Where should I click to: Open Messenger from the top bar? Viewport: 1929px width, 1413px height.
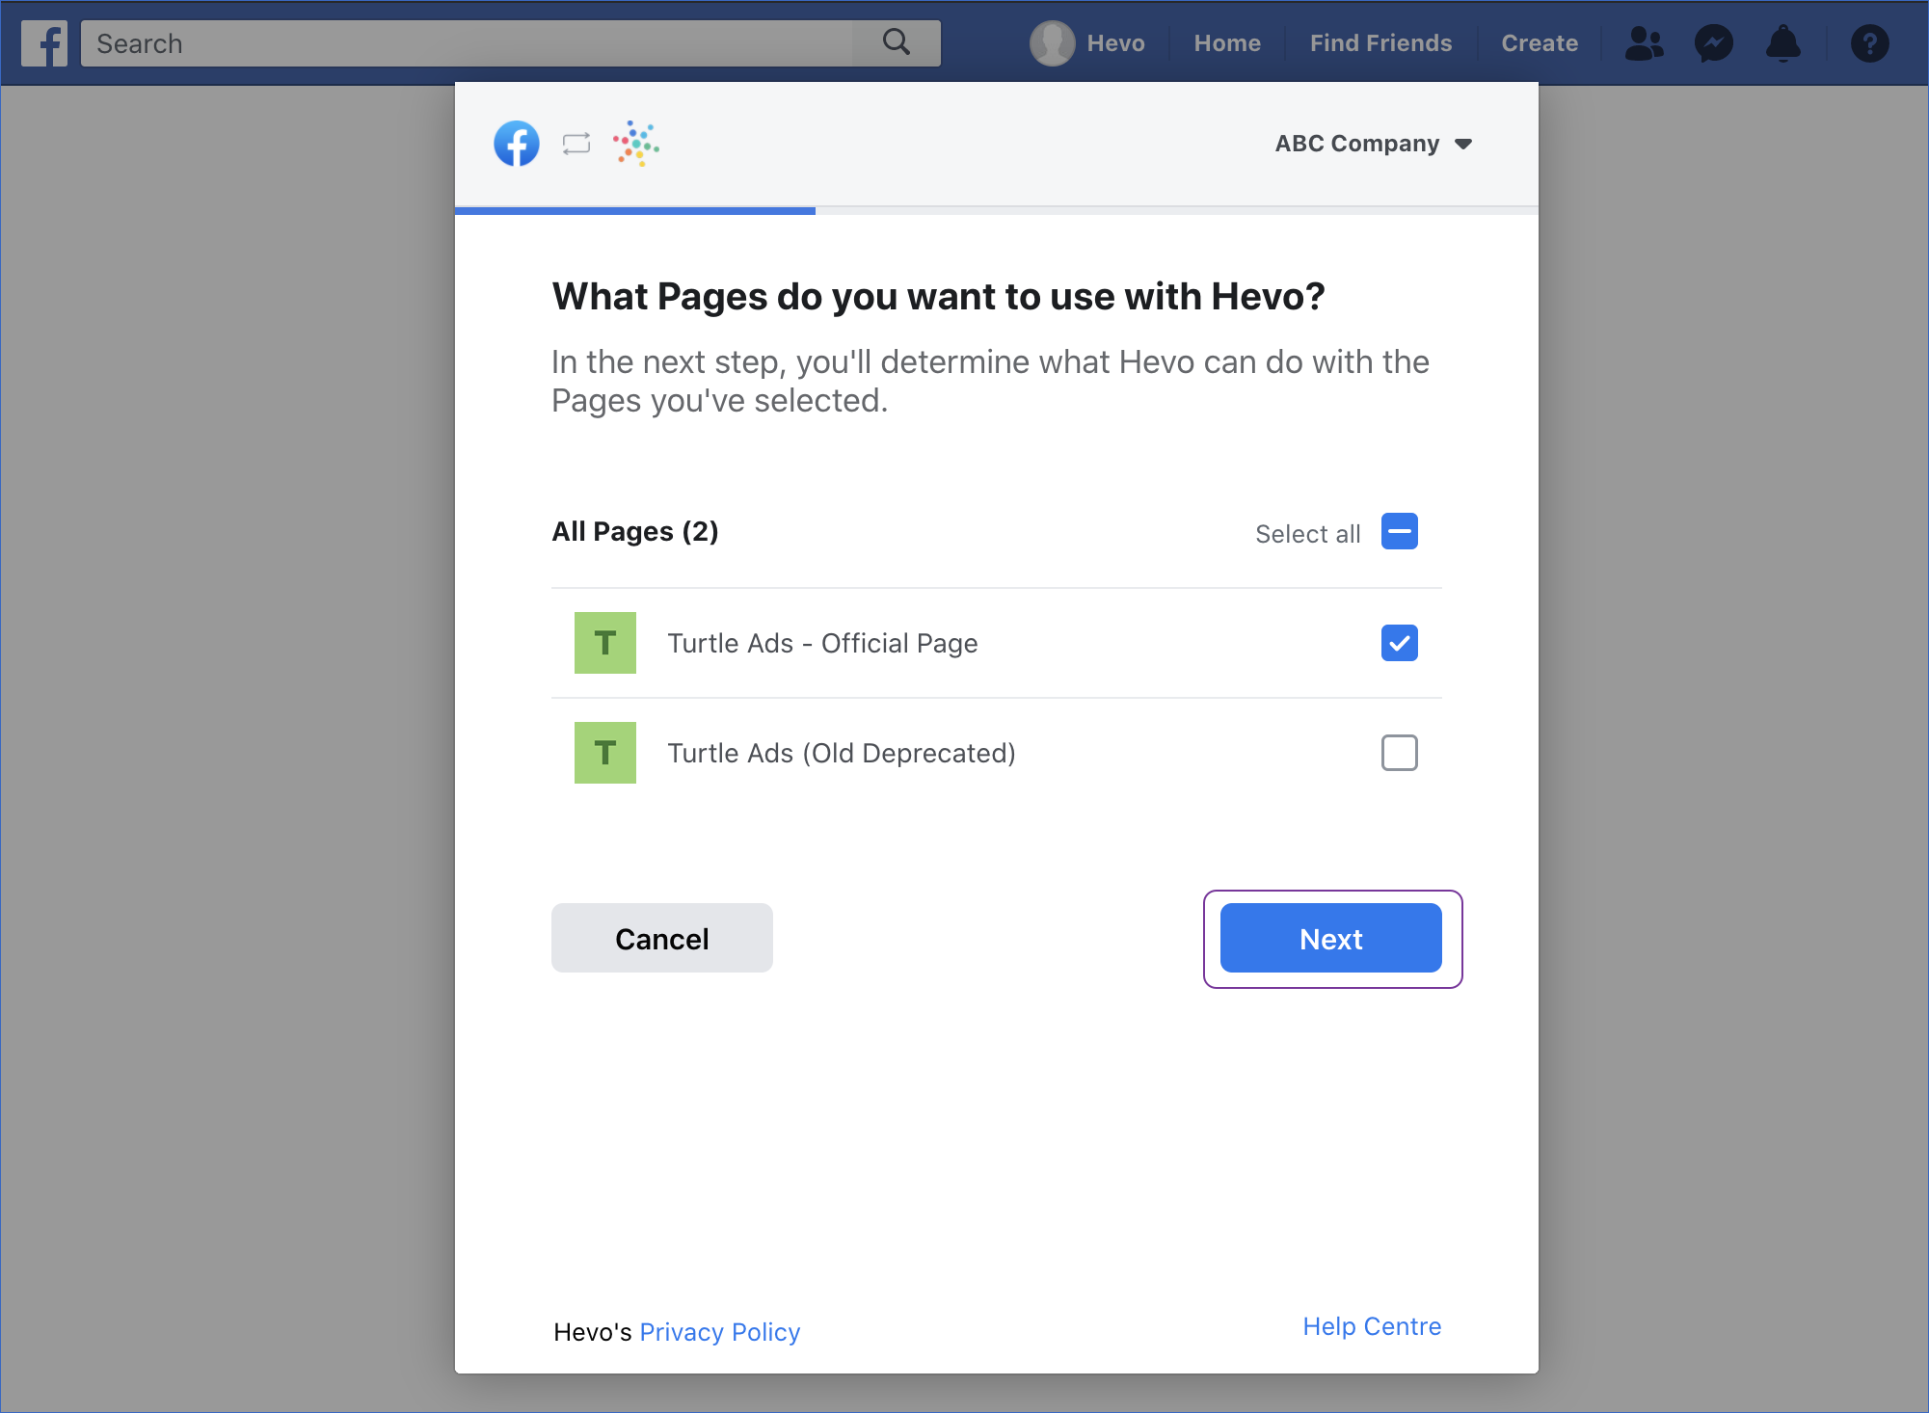point(1714,42)
